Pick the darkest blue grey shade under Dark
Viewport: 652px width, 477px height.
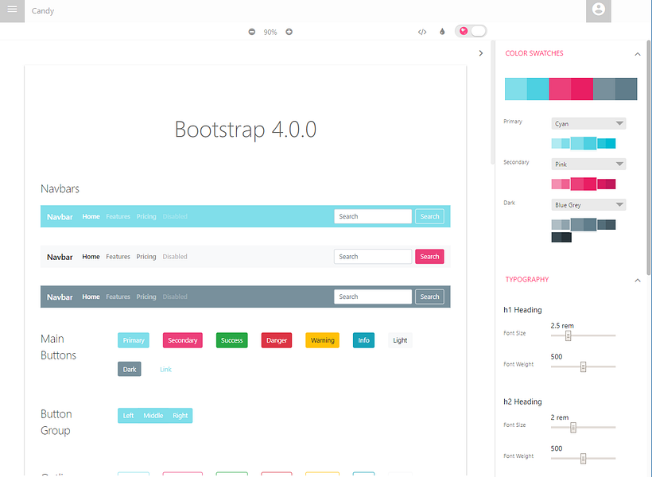566,238
